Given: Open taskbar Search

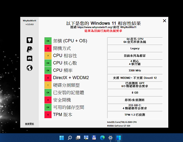Looking at the screenshot, I should point(70,138).
